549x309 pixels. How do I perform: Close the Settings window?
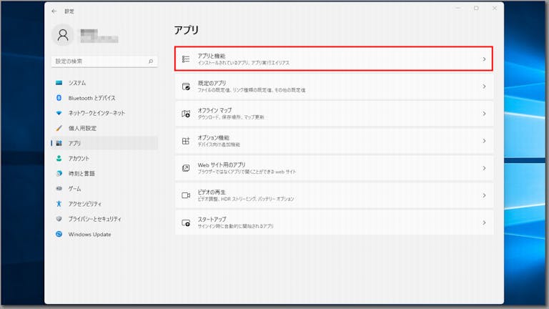pyautogui.click(x=495, y=8)
